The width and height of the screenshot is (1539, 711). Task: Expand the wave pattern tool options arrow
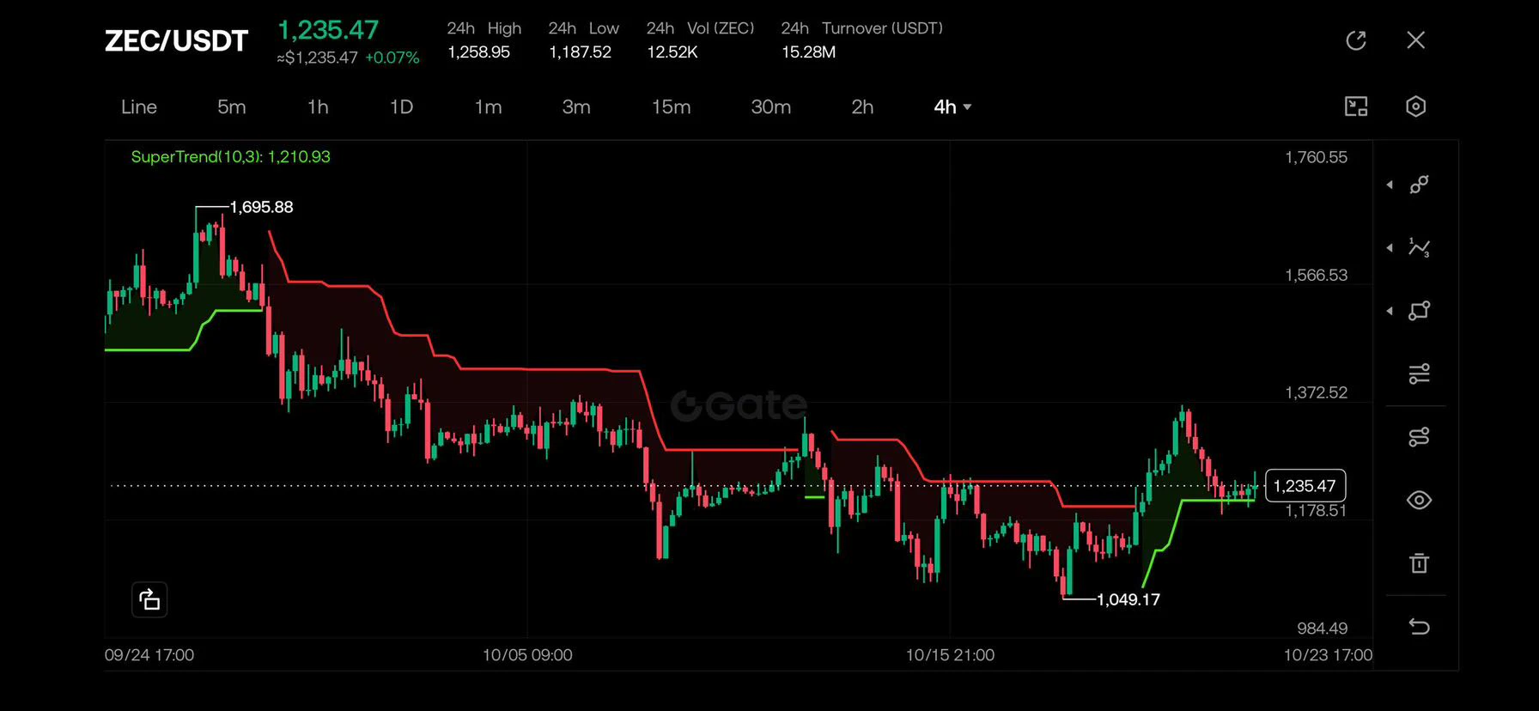1390,247
